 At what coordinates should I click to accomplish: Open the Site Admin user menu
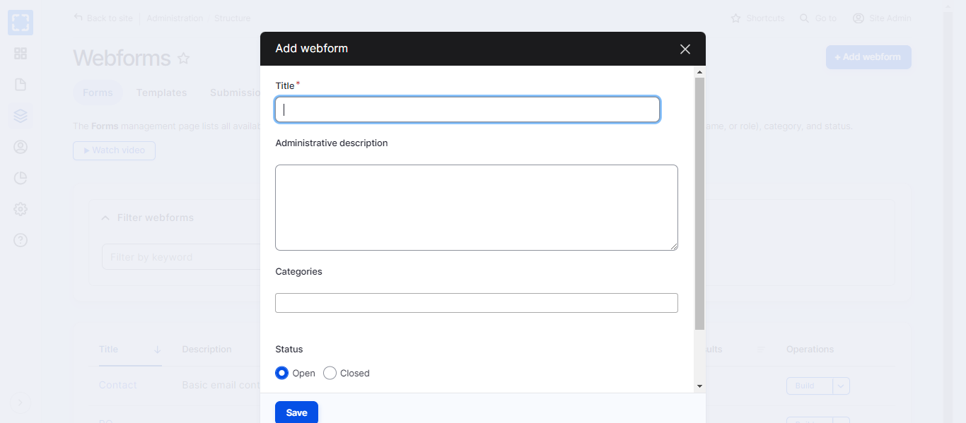882,18
